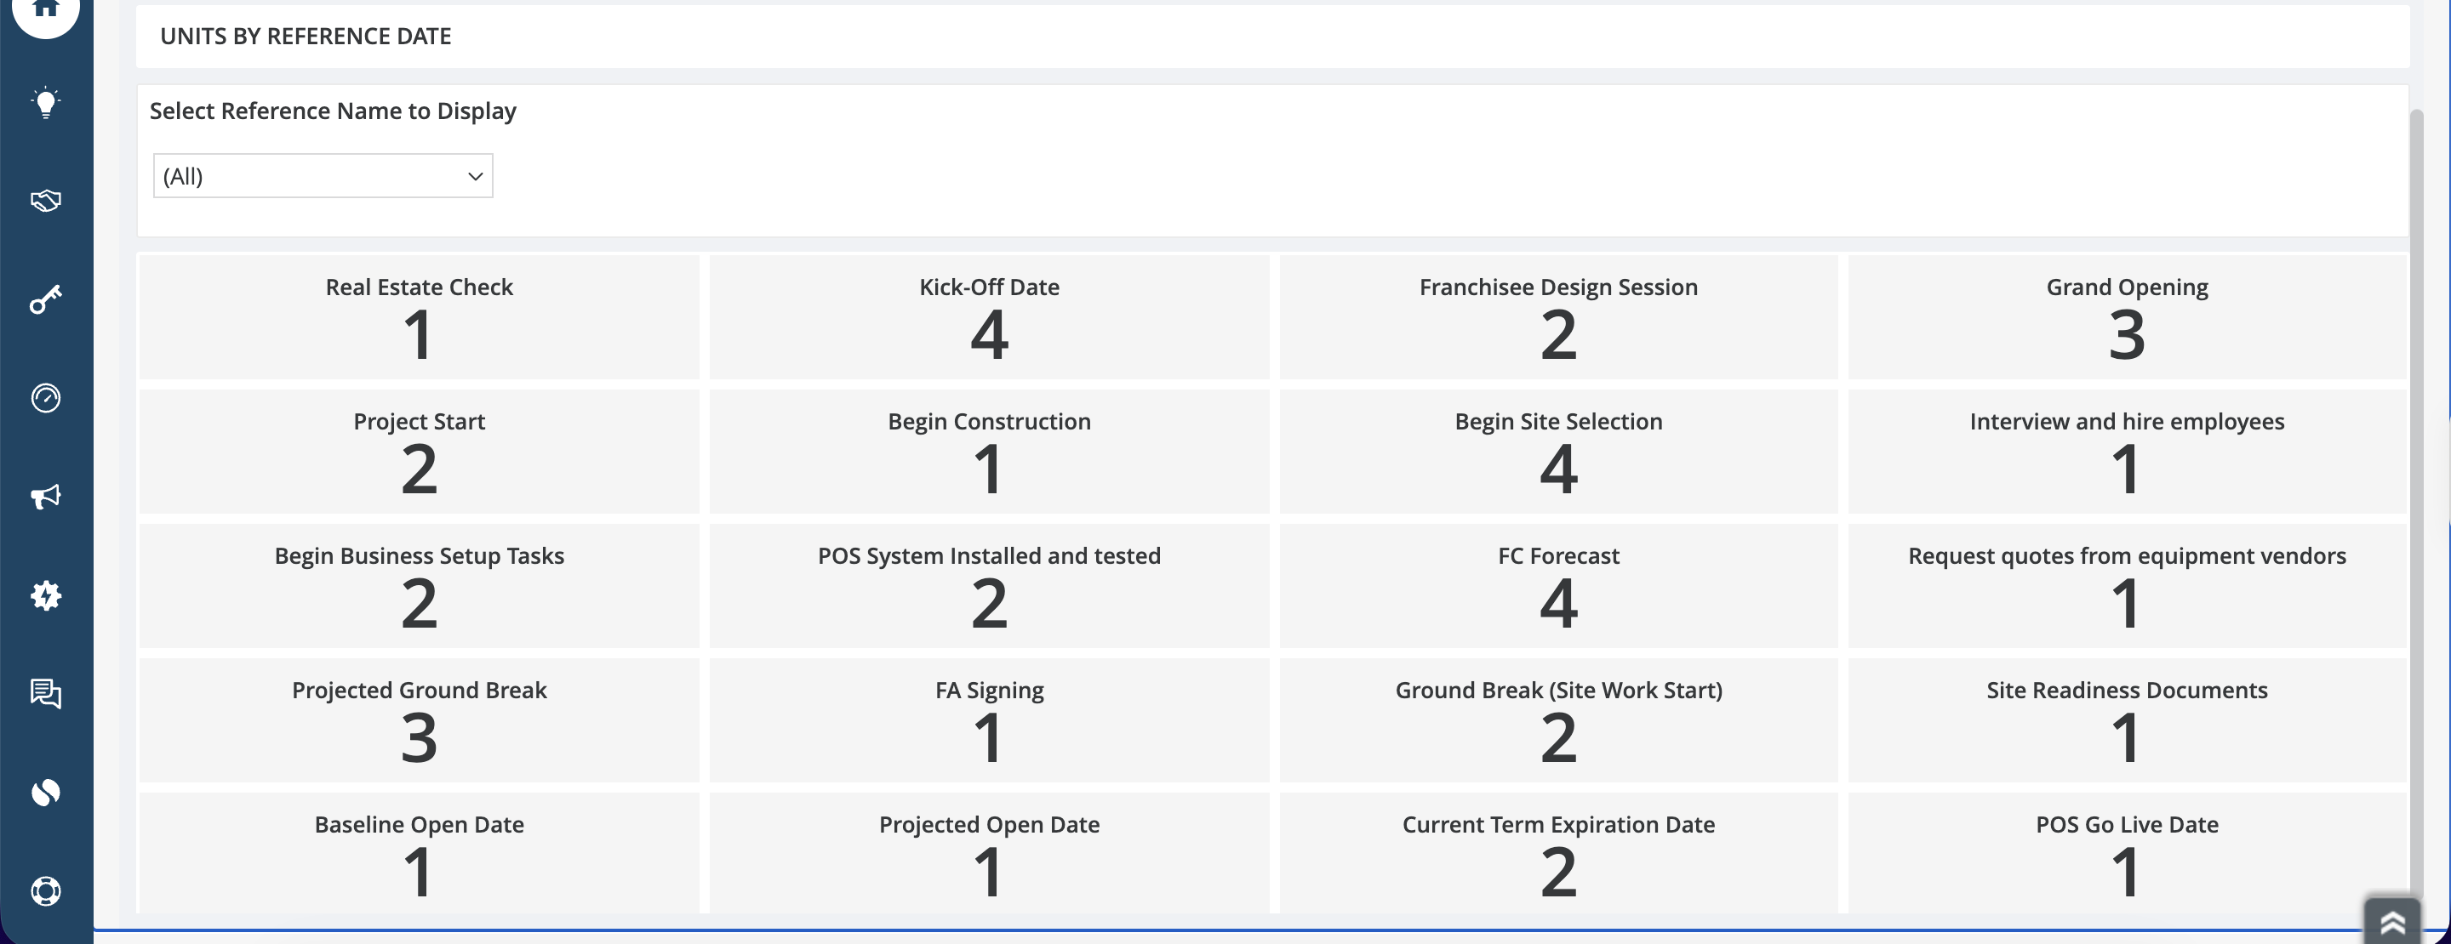Click Current Term Expiration Date label

1557,824
